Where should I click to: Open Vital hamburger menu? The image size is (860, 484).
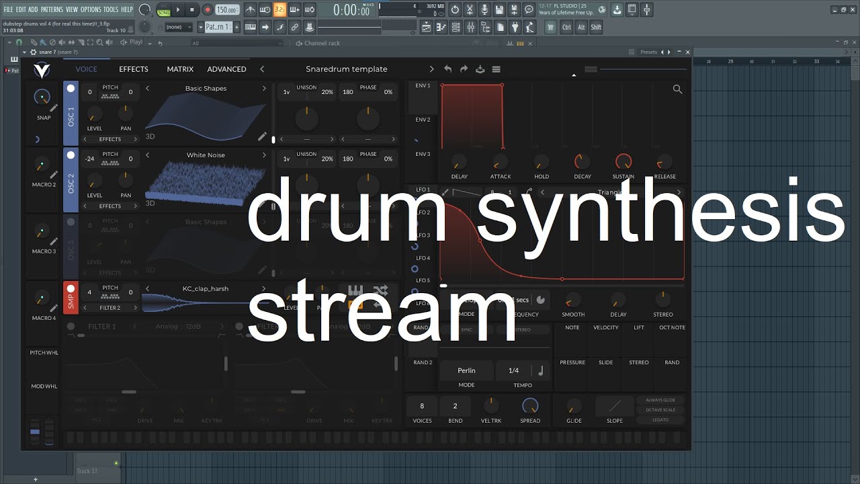tap(496, 69)
